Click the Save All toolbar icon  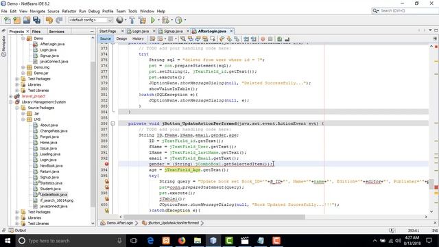tap(36, 20)
